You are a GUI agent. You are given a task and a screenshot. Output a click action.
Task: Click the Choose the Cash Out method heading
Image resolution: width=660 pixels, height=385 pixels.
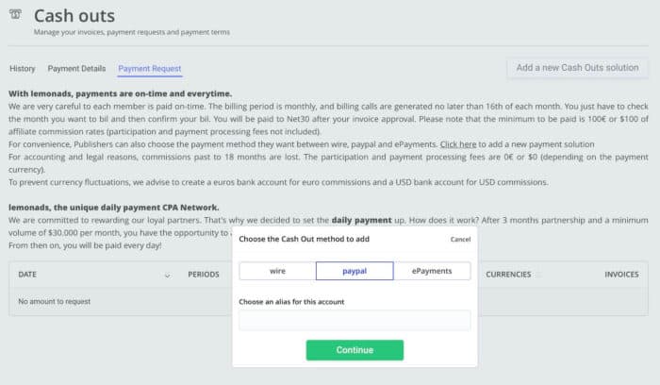[x=304, y=239]
